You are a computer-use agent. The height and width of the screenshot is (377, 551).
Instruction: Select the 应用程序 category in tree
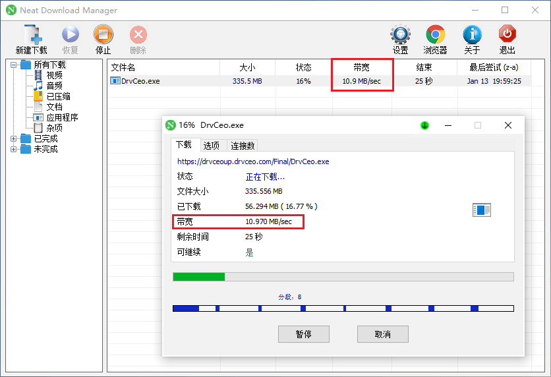[62, 117]
